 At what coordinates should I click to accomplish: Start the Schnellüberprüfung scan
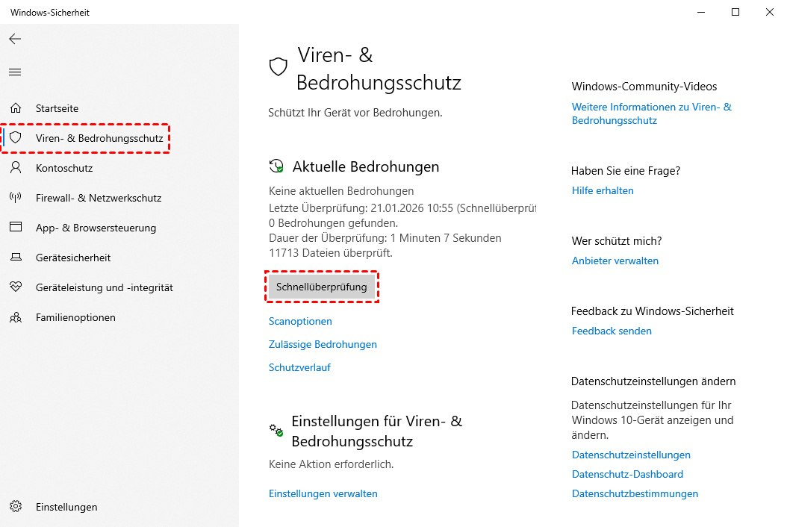coord(321,287)
